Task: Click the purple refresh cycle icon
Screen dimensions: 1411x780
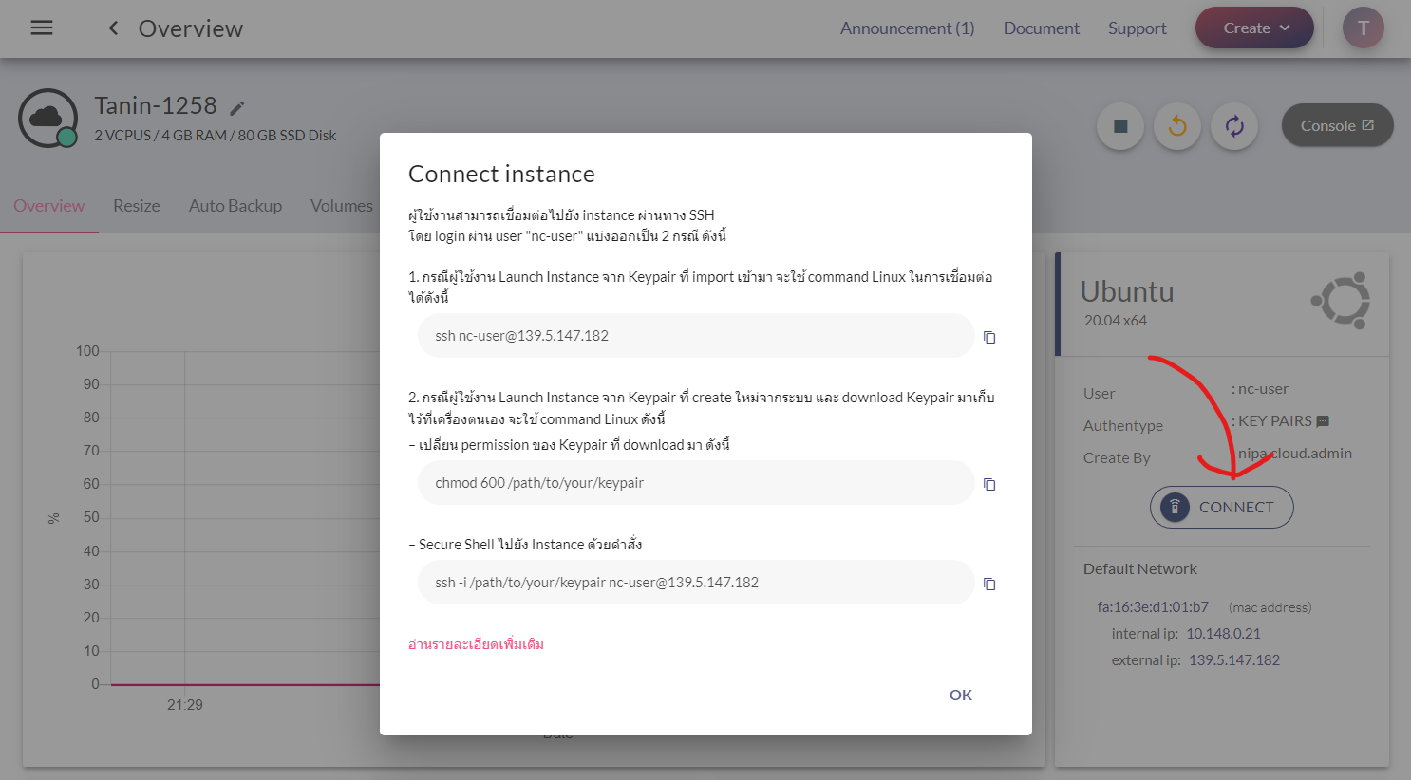Action: [1234, 126]
